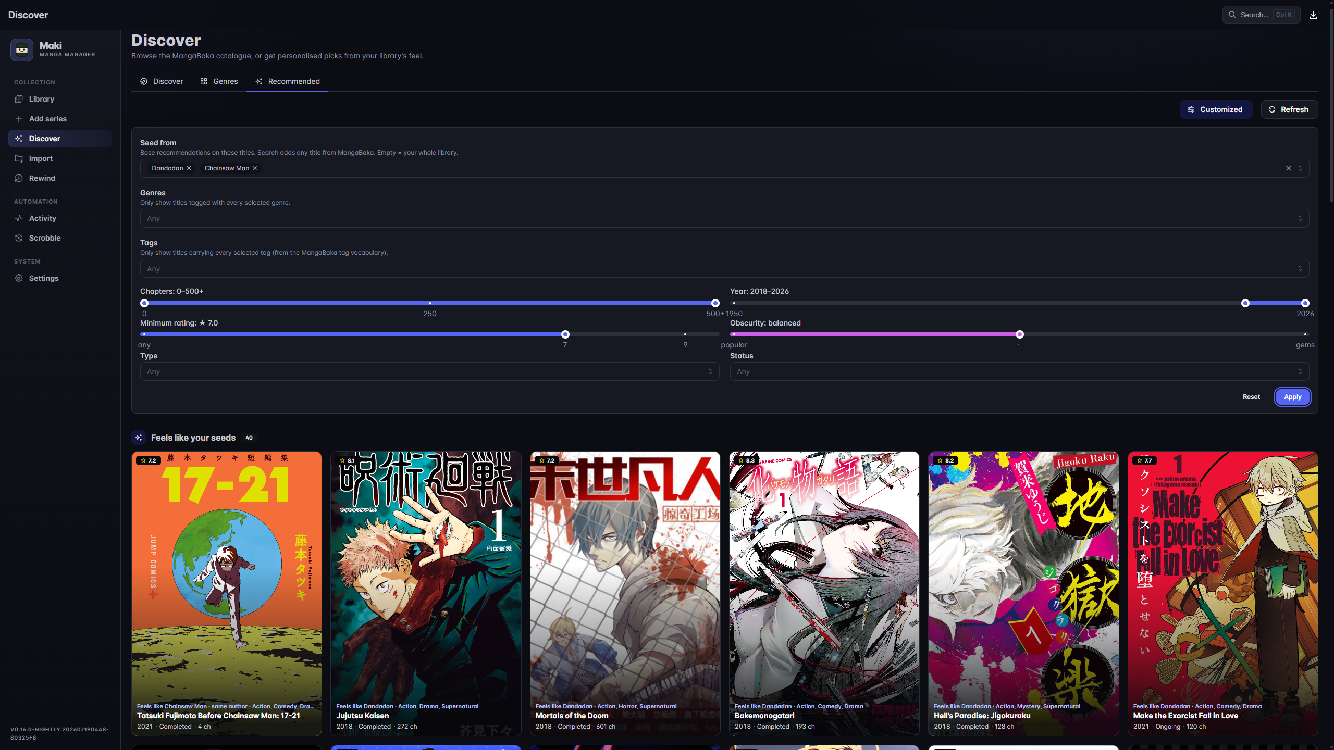
Task: Click the Year slider 2026 handle
Action: pyautogui.click(x=1305, y=303)
